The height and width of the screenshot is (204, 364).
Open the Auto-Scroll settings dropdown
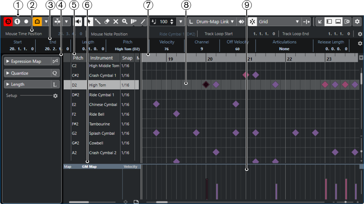(x=66, y=22)
